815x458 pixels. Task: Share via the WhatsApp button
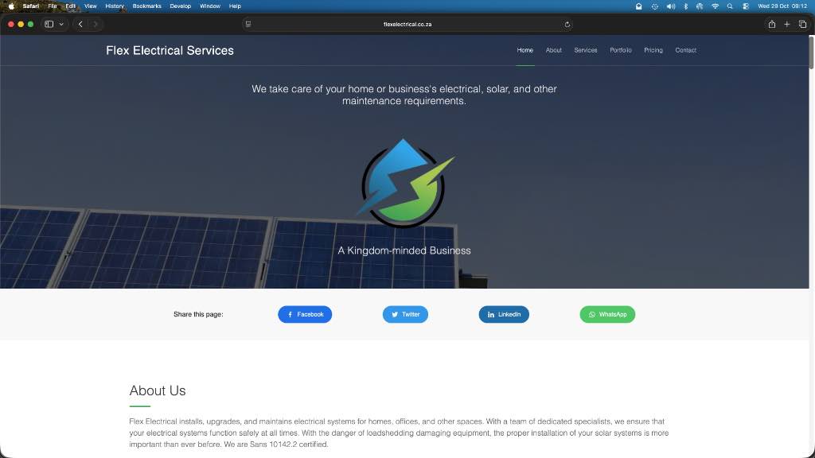point(607,314)
